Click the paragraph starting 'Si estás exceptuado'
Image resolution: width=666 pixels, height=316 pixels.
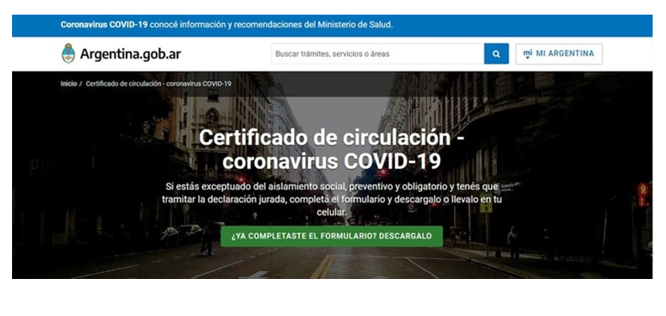click(332, 199)
